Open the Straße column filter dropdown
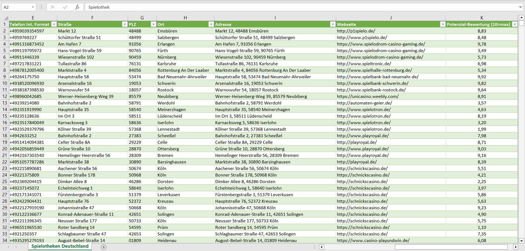Viewport: 525px width, 251px height. (124, 24)
